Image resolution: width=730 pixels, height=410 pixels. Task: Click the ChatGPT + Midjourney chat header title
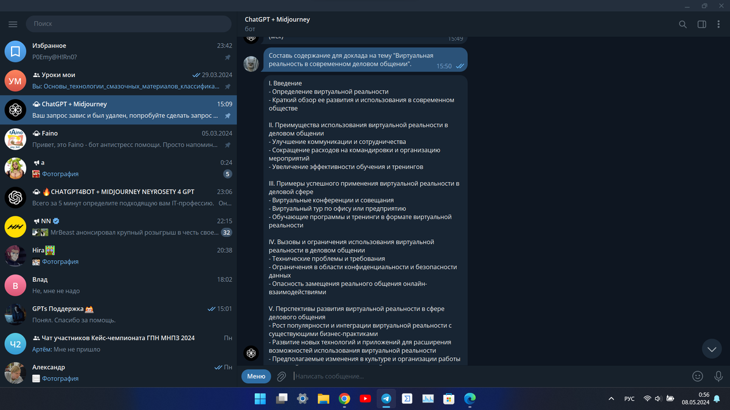[277, 19]
